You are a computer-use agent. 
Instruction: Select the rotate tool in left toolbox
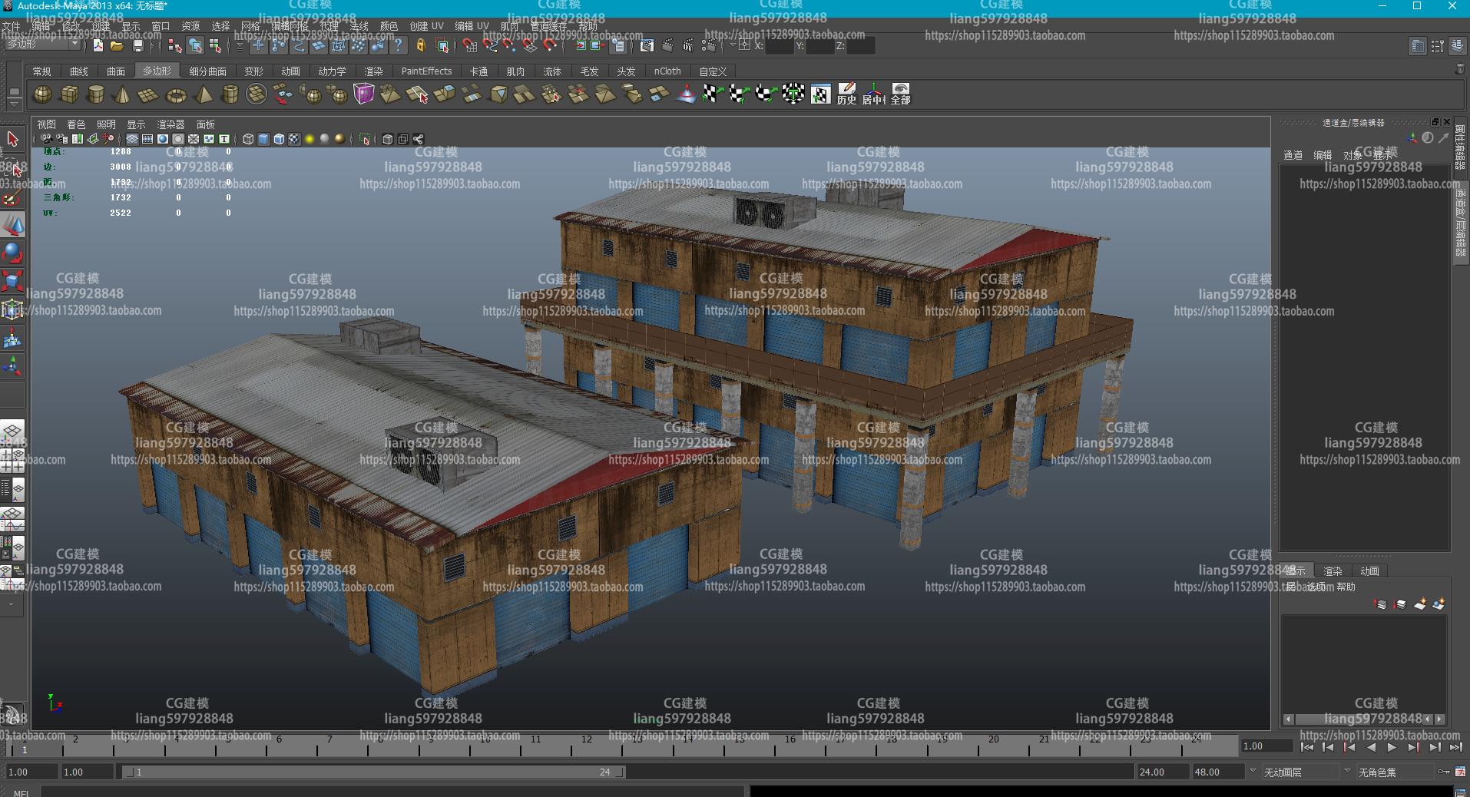coord(12,253)
